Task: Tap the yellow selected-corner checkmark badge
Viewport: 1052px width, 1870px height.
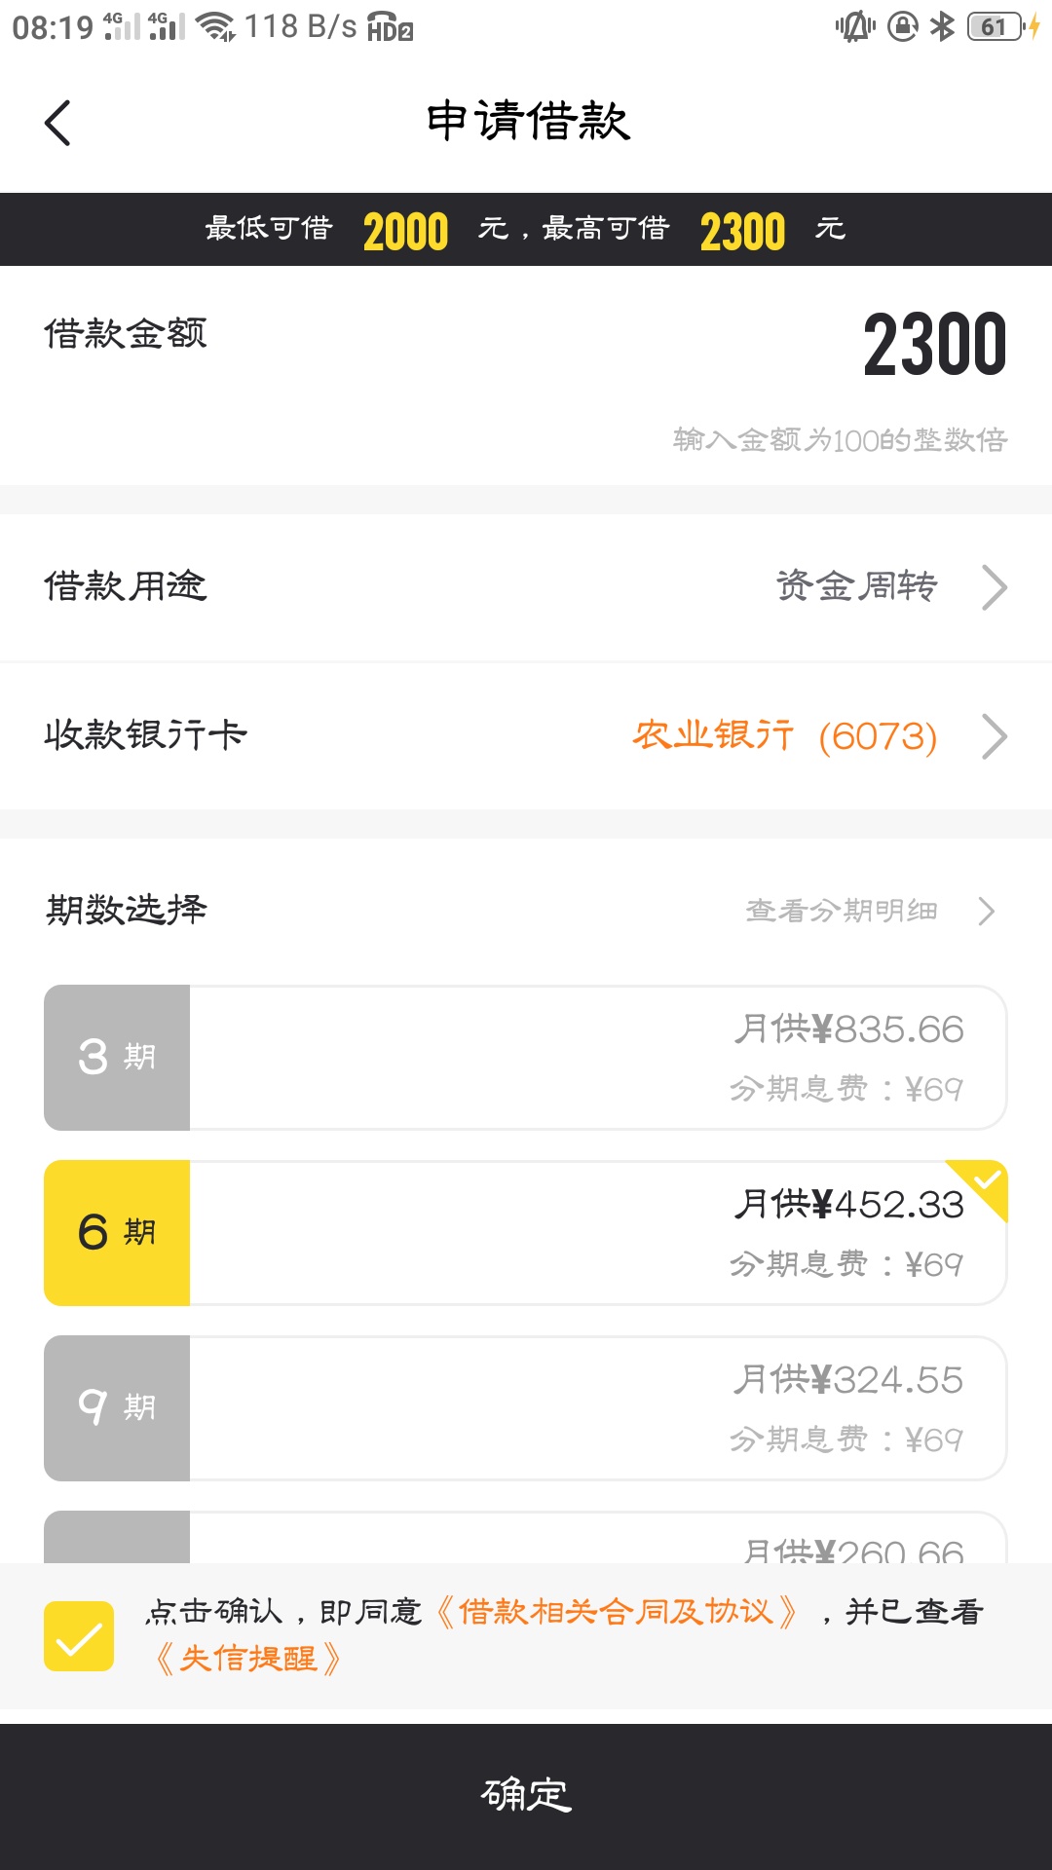Action: pos(982,1184)
